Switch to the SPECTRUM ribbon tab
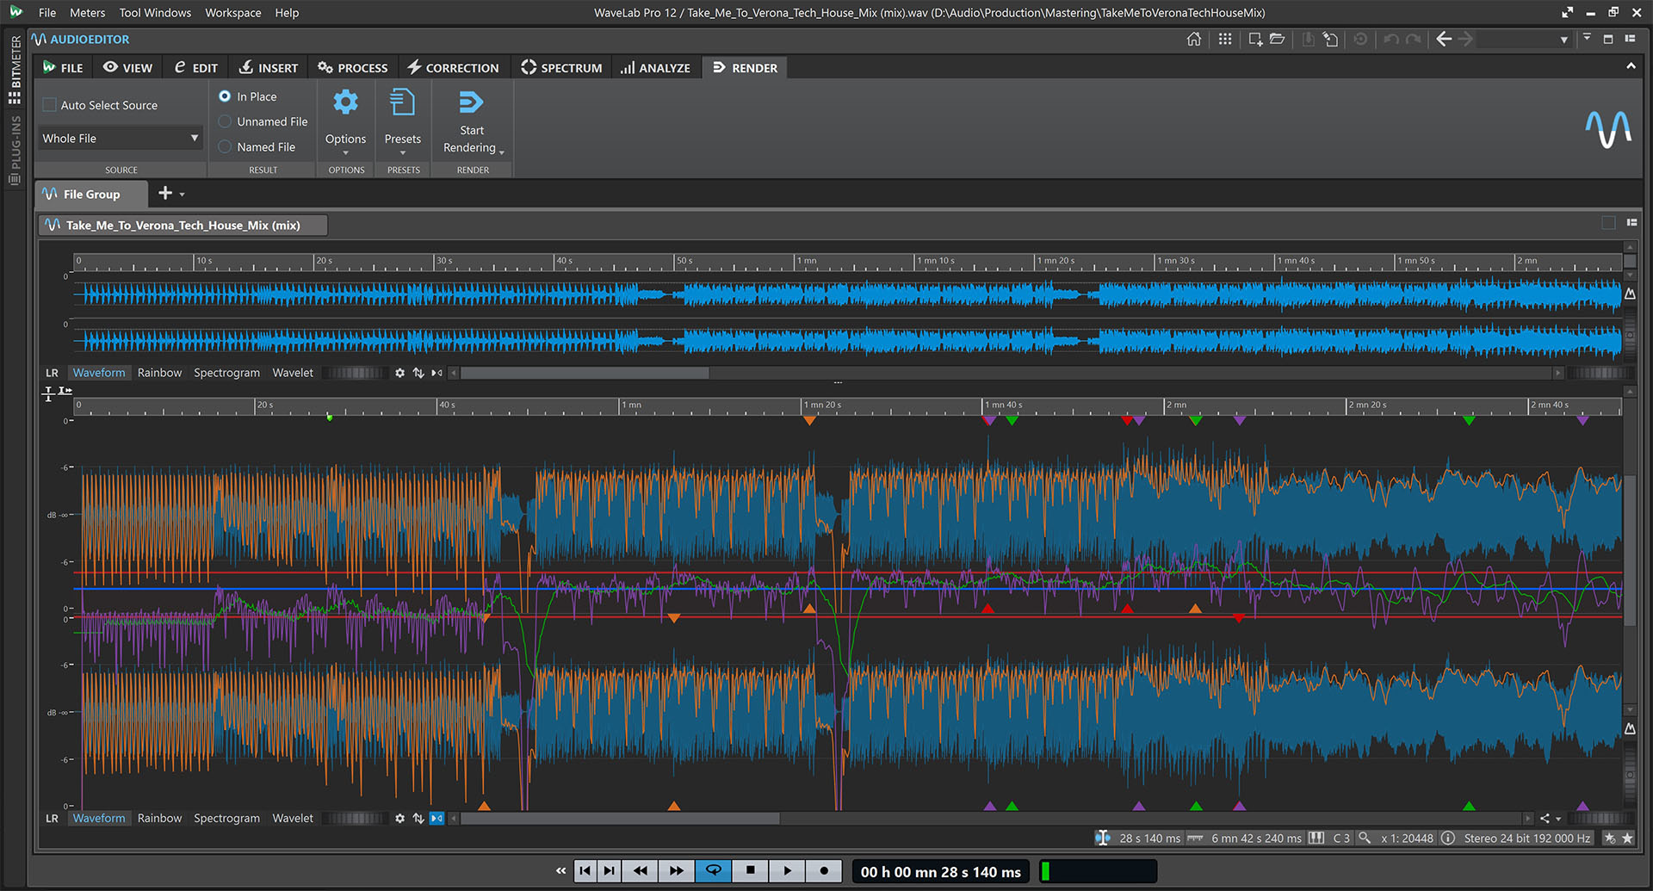 pyautogui.click(x=561, y=67)
